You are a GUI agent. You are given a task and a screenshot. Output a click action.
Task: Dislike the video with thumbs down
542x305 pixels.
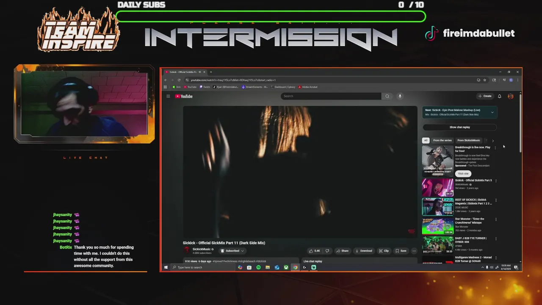tap(327, 251)
